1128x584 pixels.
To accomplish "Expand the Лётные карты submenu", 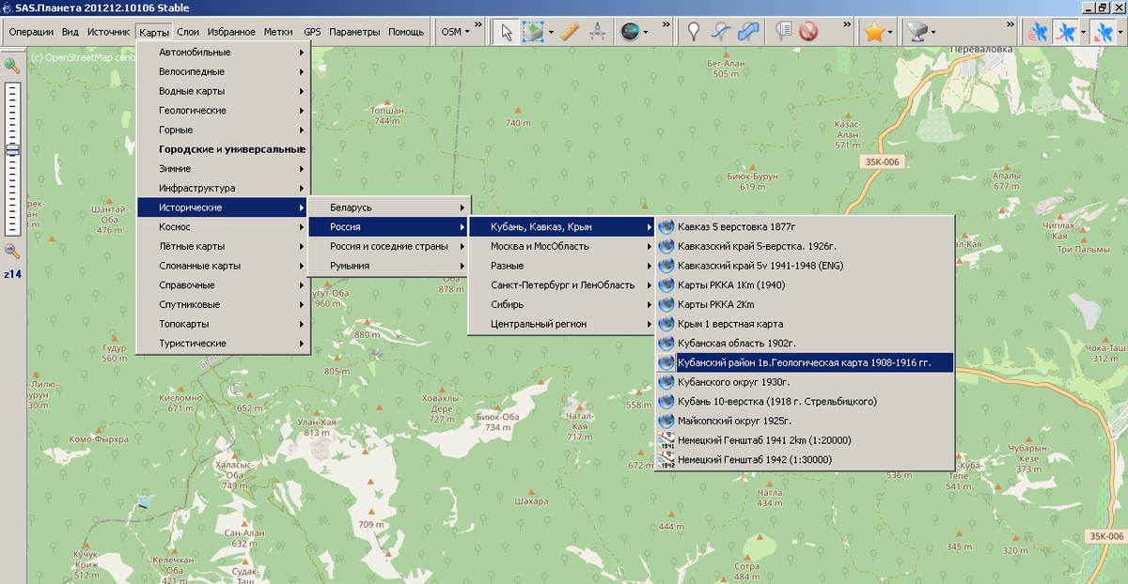I will [x=223, y=246].
